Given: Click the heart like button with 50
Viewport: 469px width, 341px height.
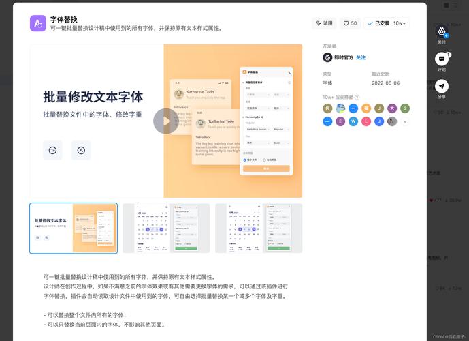Looking at the screenshot, I should coord(350,23).
